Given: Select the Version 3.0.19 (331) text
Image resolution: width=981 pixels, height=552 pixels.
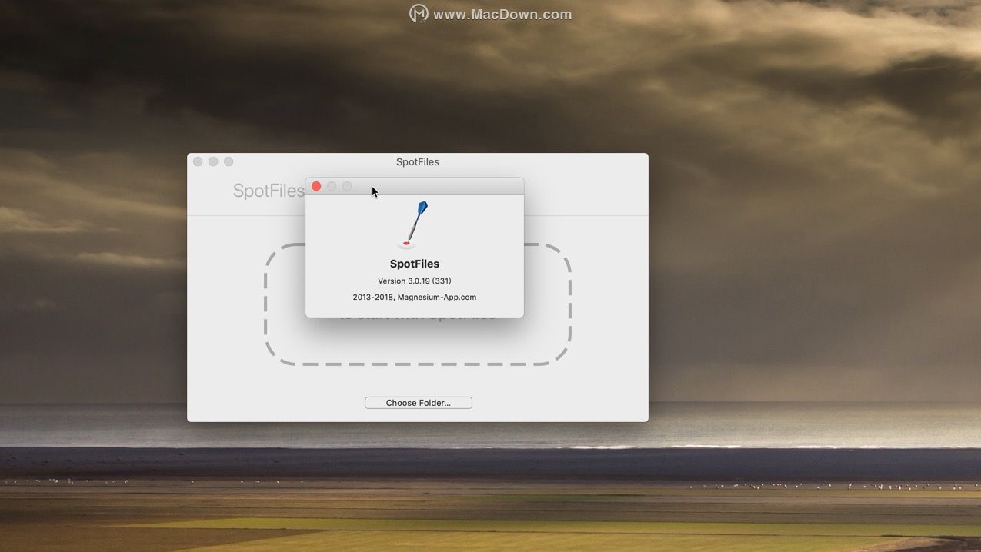Looking at the screenshot, I should click(x=415, y=281).
